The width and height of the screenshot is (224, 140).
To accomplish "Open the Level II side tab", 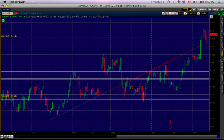I will click(222, 78).
